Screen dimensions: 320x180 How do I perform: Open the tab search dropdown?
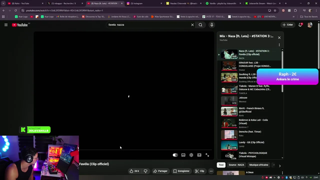3,3
